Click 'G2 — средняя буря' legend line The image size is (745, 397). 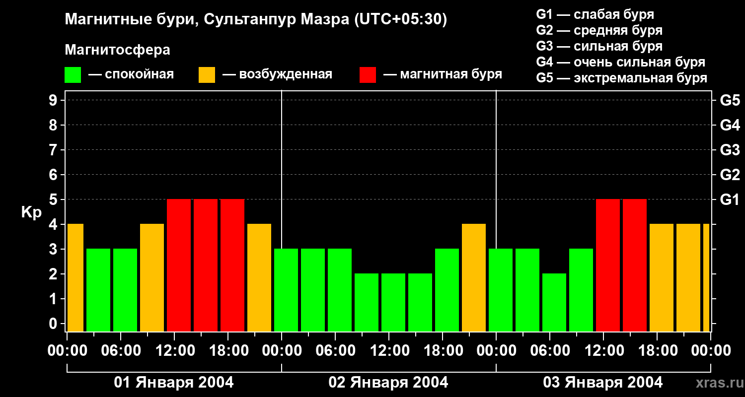[x=599, y=30]
